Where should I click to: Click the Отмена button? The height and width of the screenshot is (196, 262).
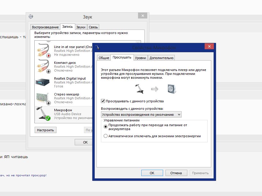point(176,173)
